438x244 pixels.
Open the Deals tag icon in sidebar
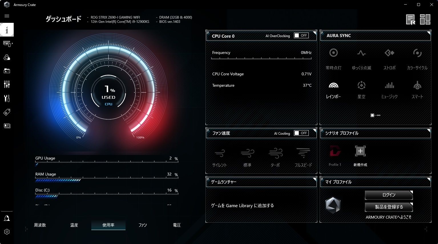(7, 112)
